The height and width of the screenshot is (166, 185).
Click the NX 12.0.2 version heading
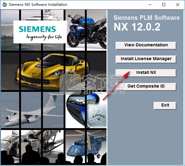(137, 27)
